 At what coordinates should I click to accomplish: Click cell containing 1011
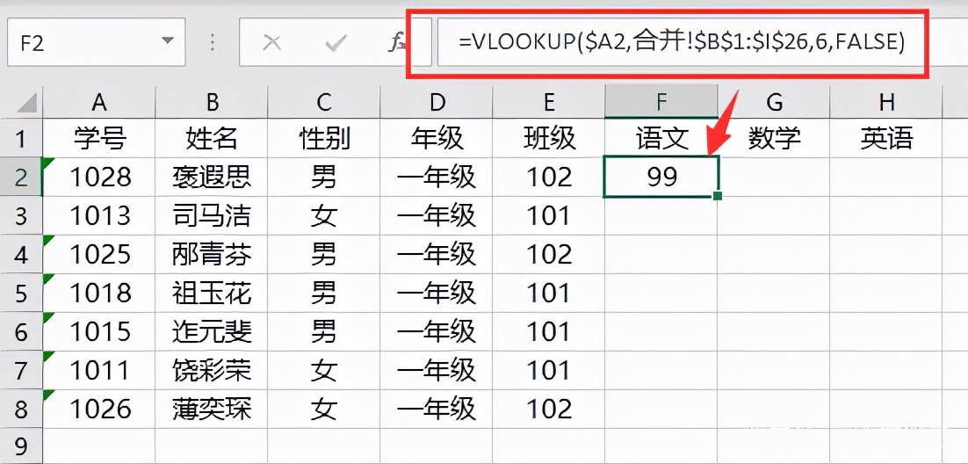(99, 370)
